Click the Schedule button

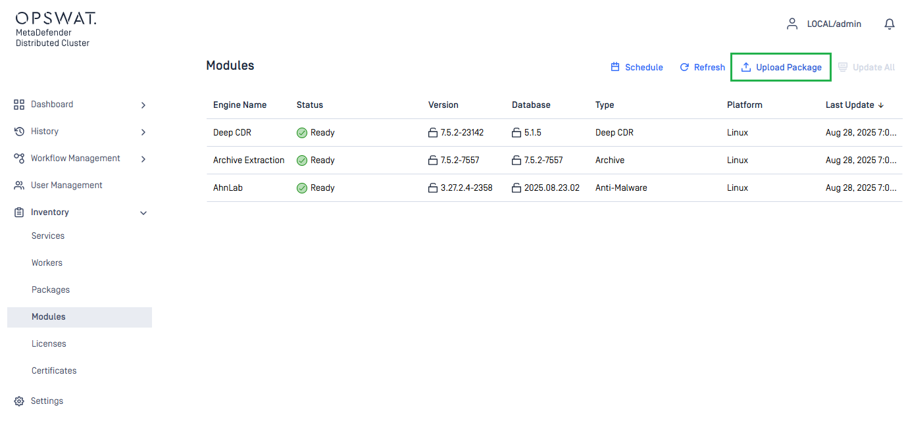637,67
